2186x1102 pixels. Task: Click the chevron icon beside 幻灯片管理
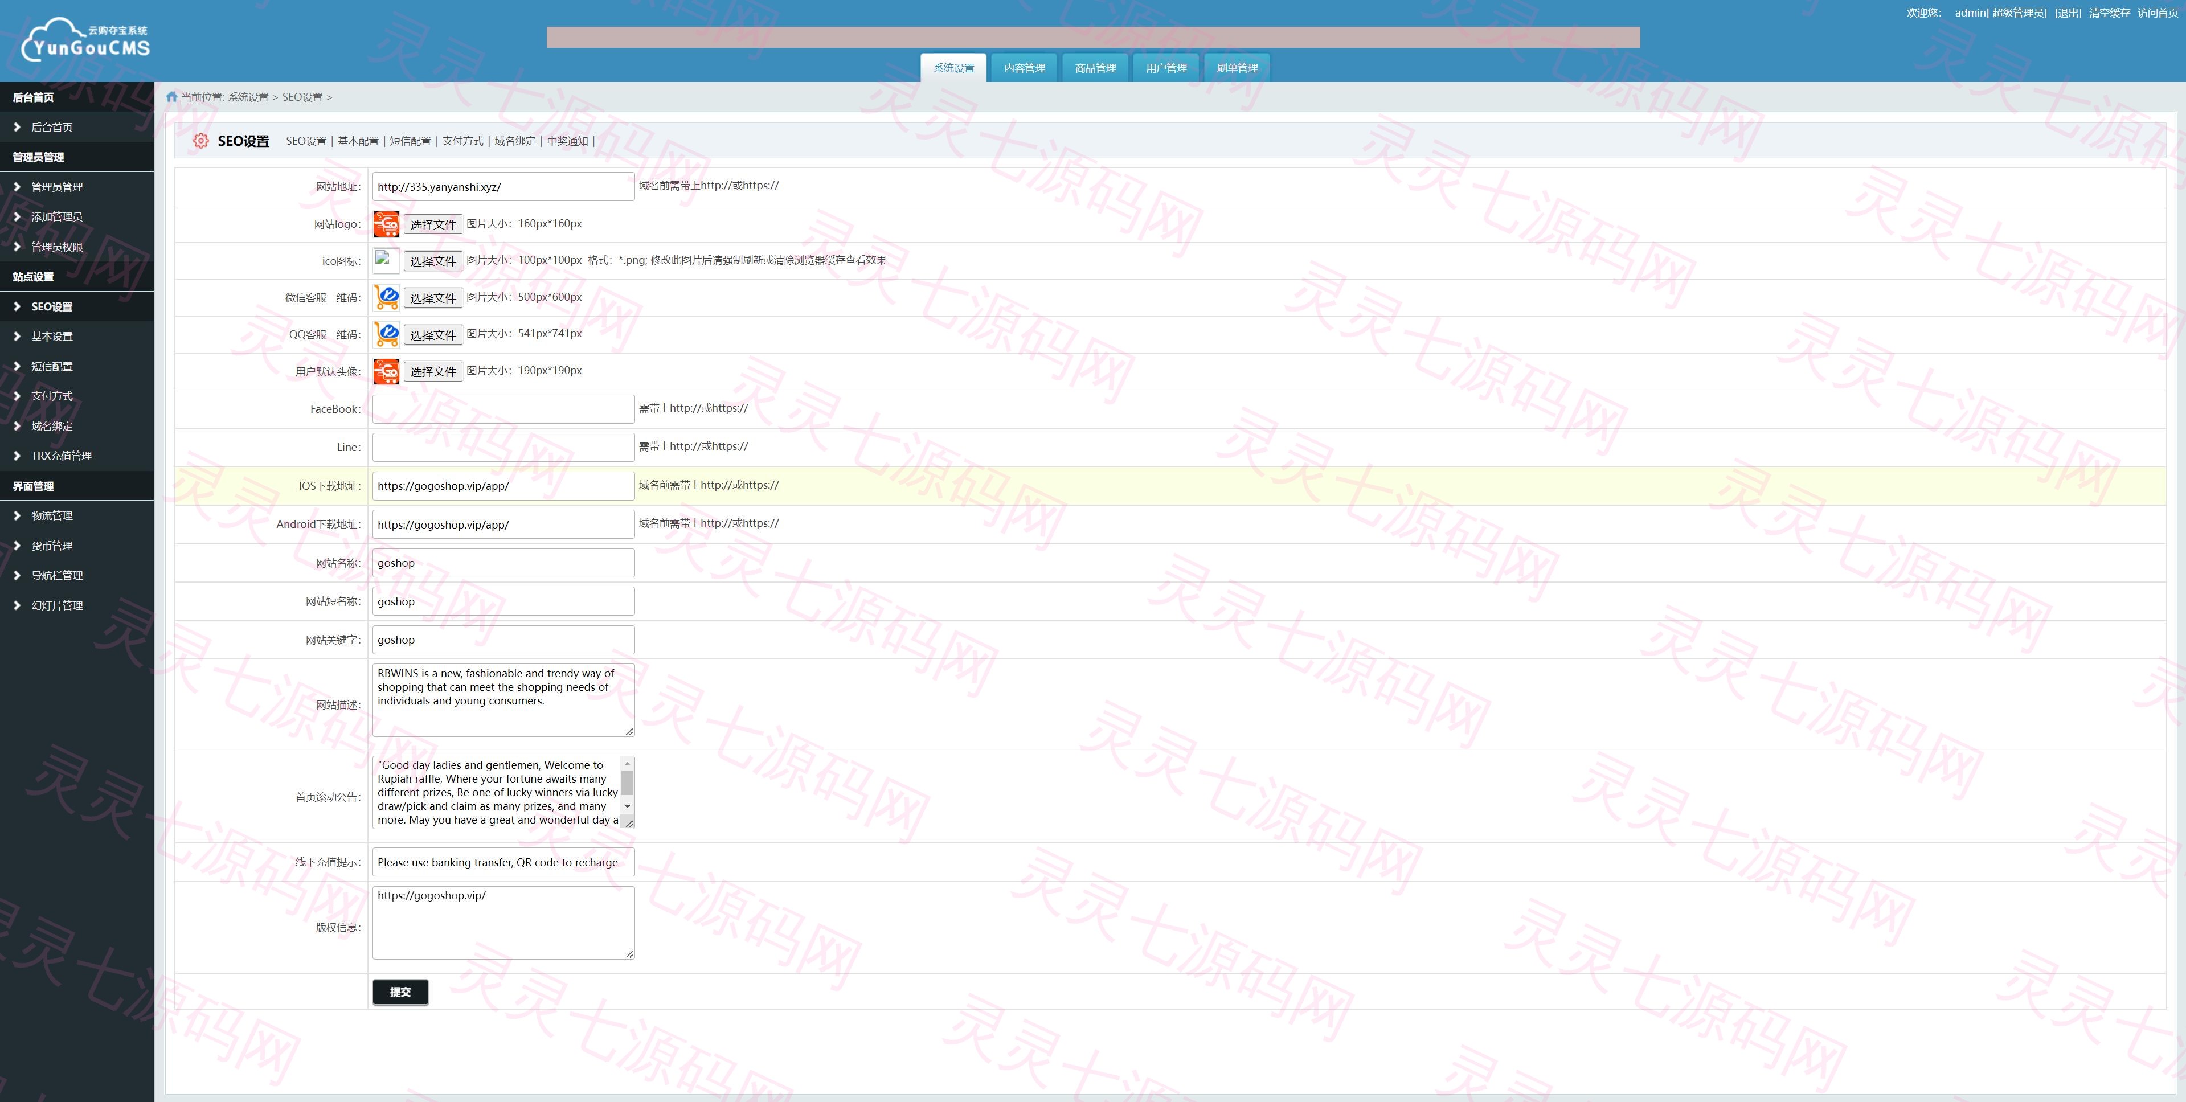[17, 606]
